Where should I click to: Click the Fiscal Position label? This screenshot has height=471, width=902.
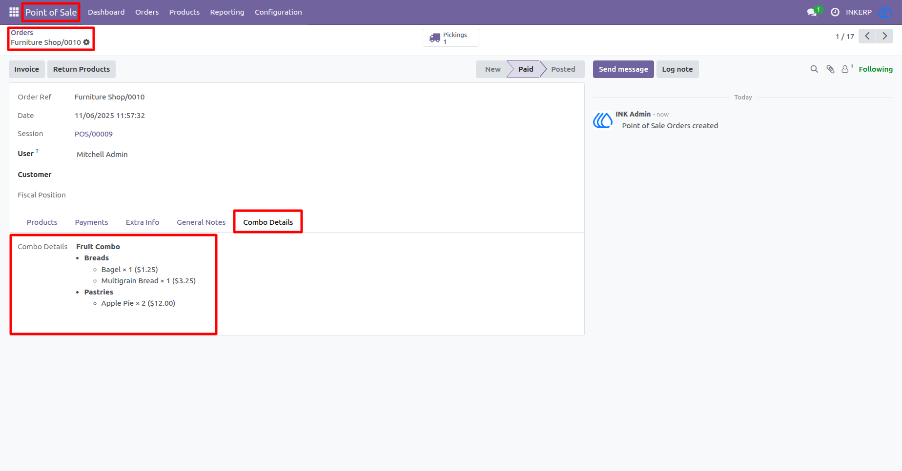pyautogui.click(x=41, y=195)
